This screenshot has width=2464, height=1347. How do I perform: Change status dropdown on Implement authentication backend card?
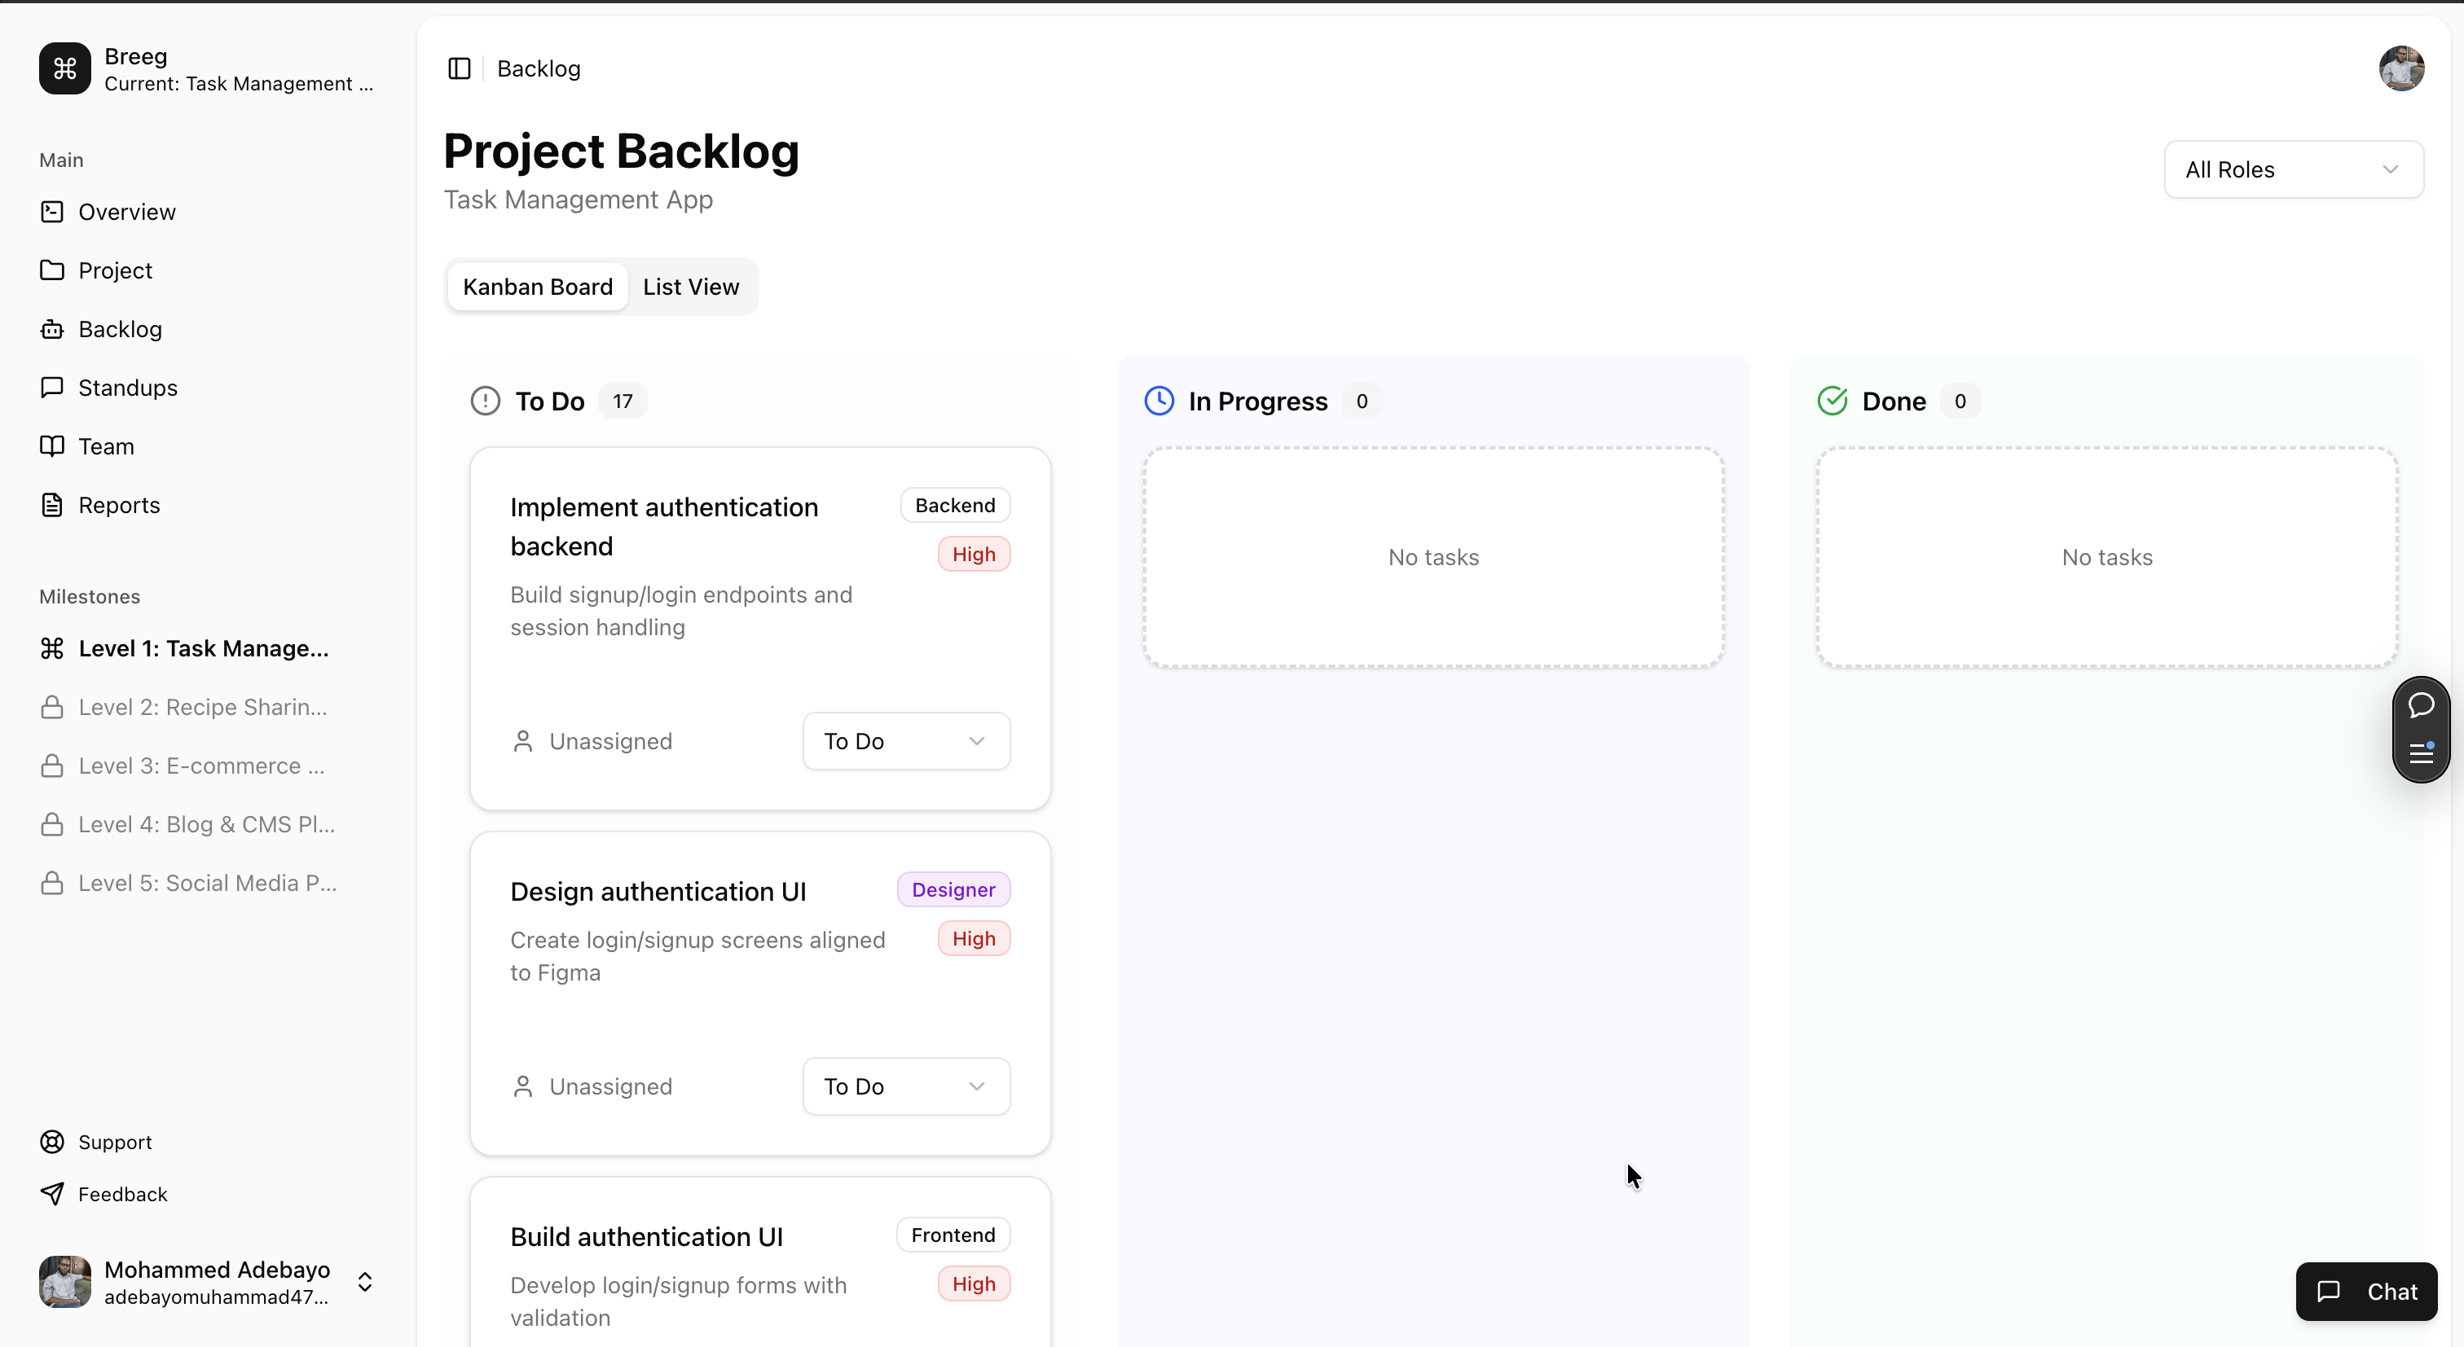[906, 741]
